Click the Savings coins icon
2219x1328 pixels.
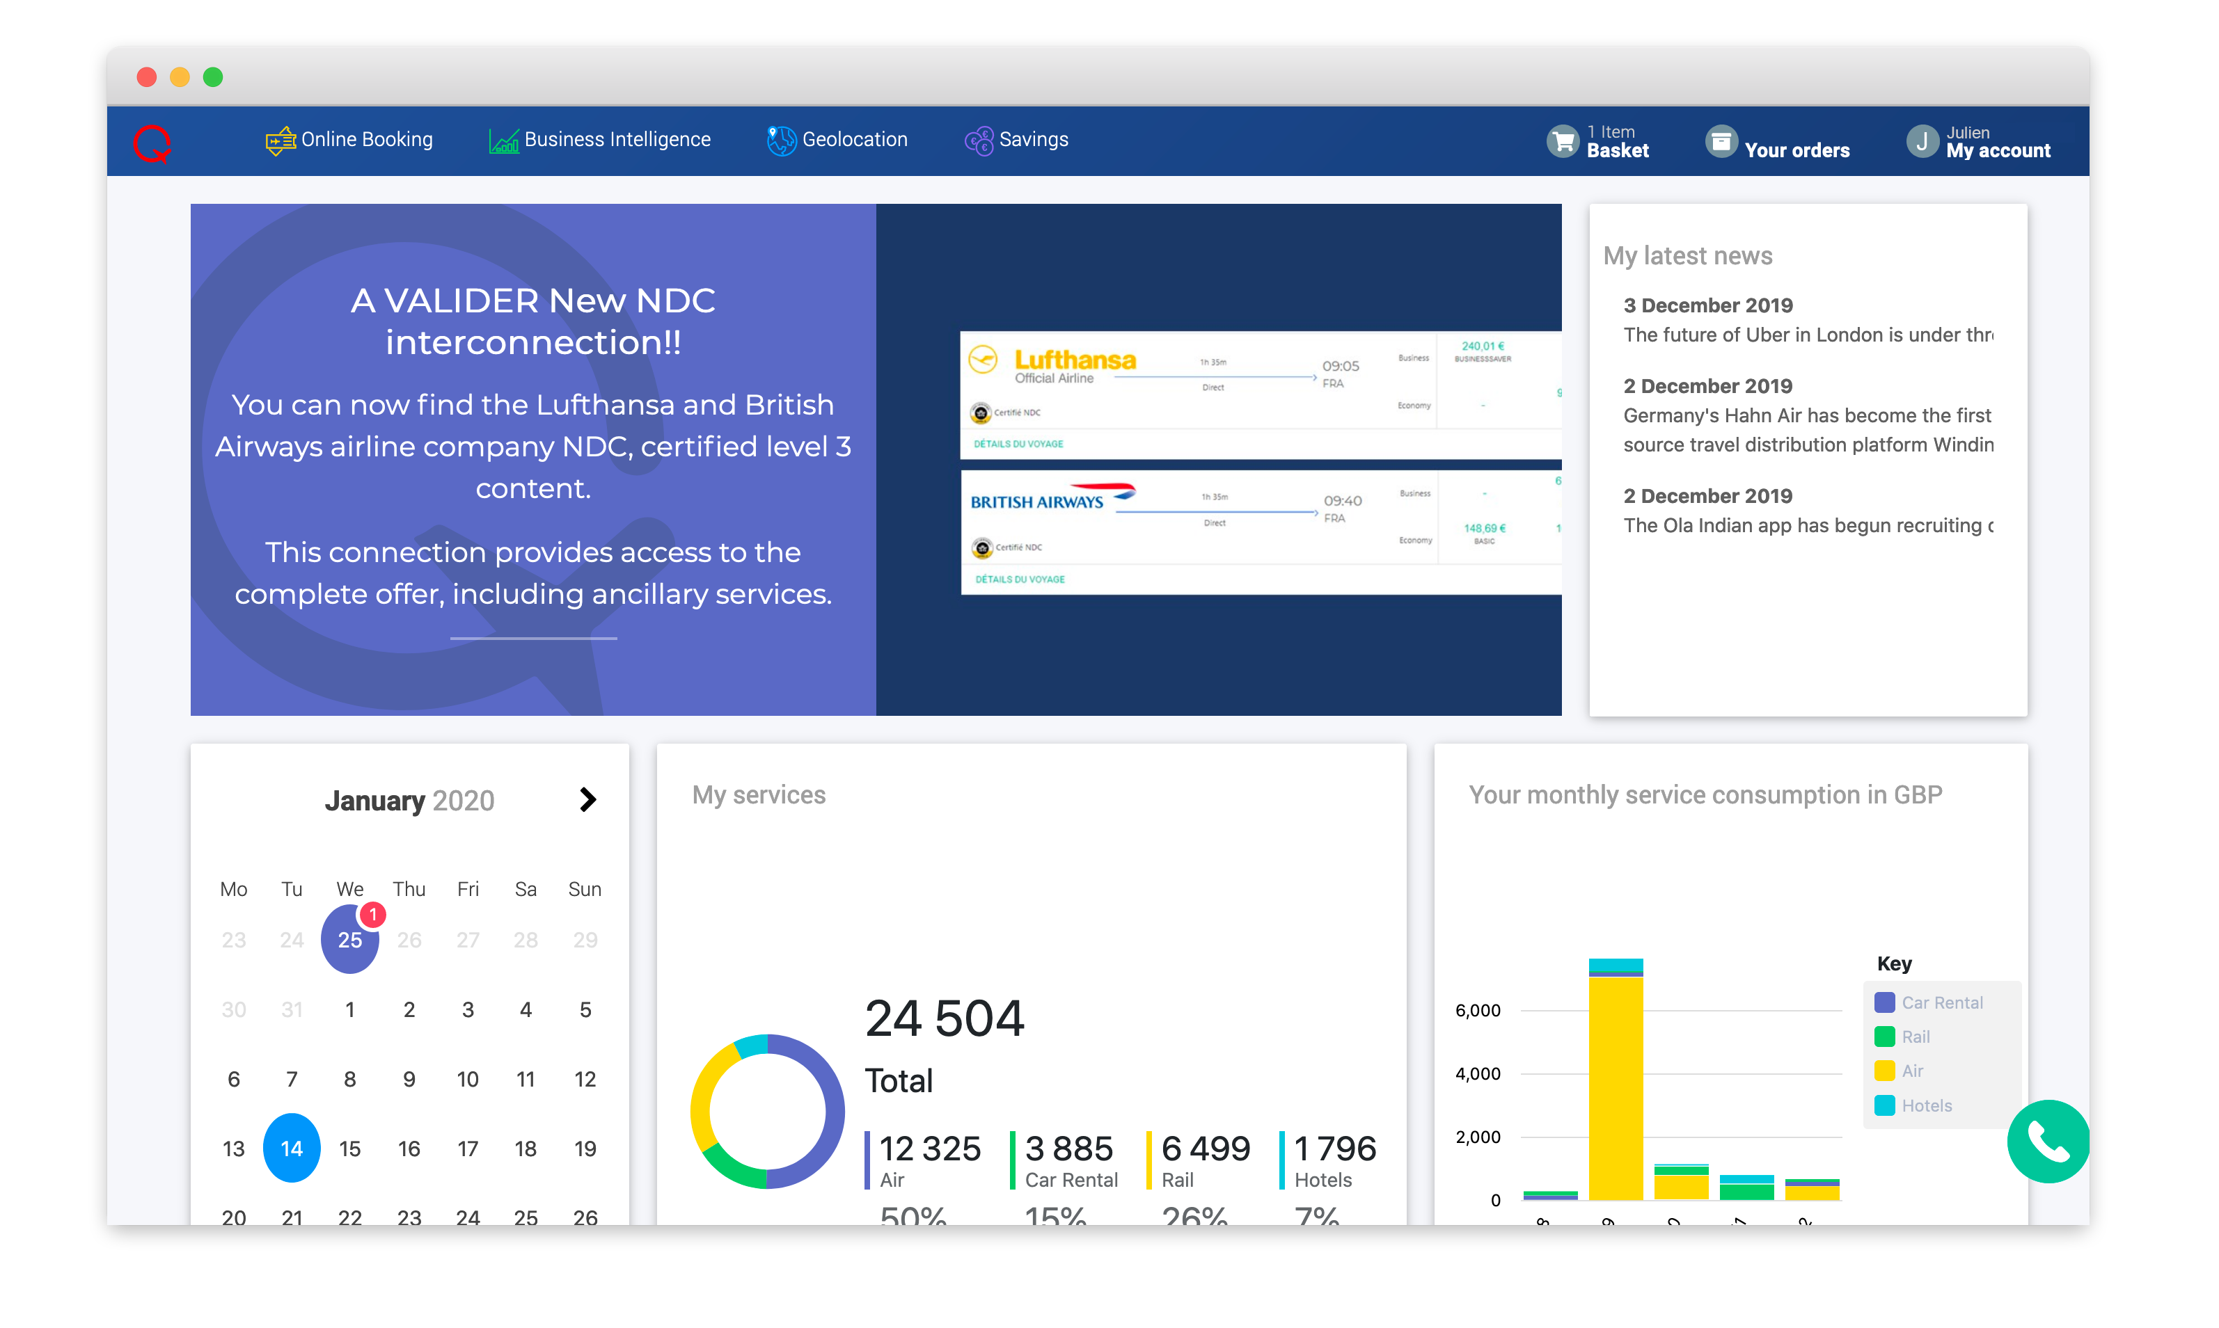point(979,141)
